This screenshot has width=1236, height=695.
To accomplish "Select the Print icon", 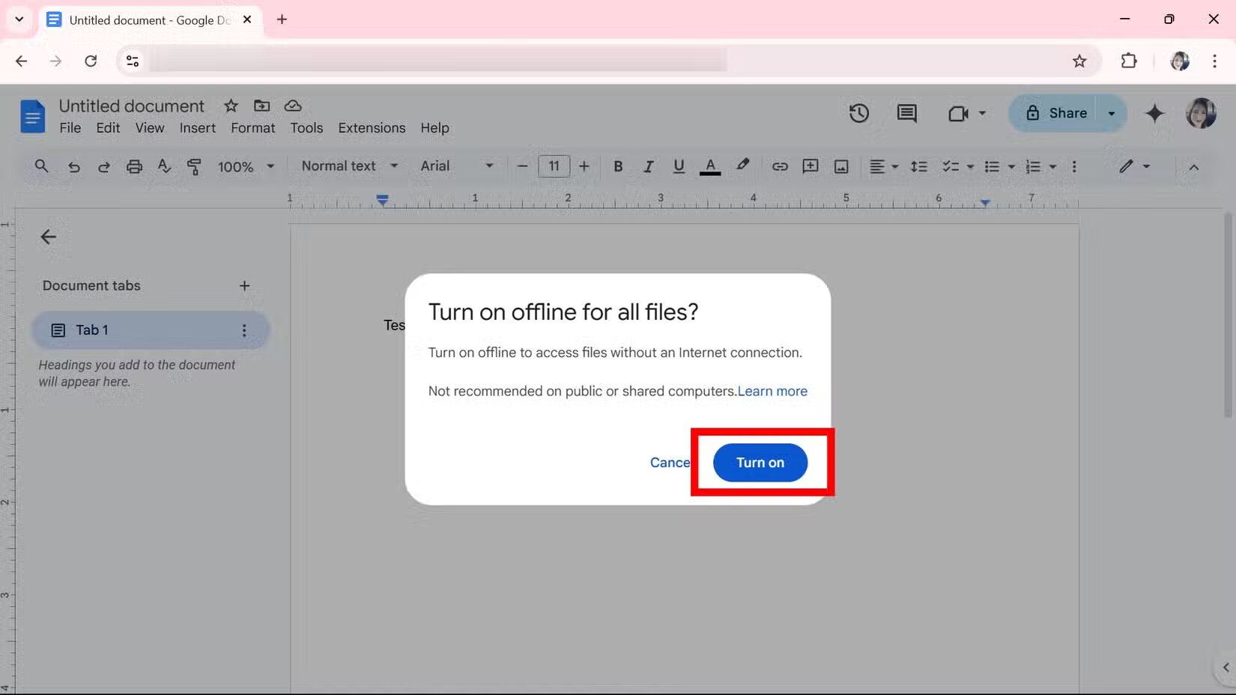I will click(x=134, y=166).
